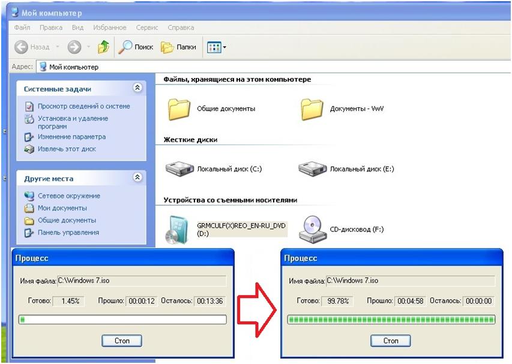Click the My Computer icon in address bar
The height and width of the screenshot is (364, 512).
click(43, 67)
